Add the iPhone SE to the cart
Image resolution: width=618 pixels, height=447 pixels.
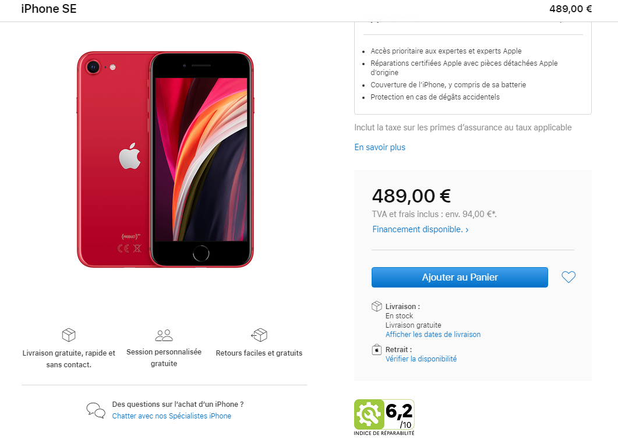point(460,277)
